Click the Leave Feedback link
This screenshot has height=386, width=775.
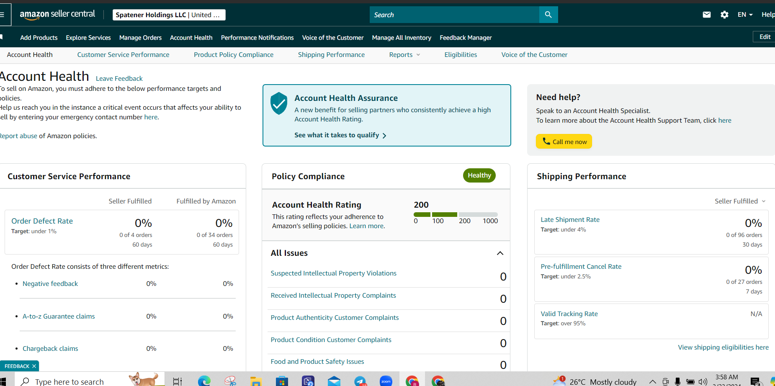coord(119,79)
